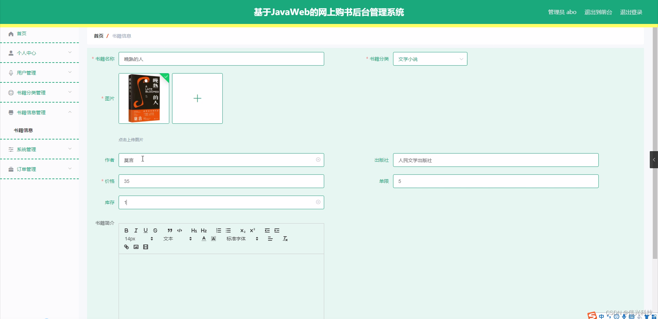Collapse the 书籍信息管理 sidebar menu
This screenshot has height=319, width=658.
(x=39, y=112)
